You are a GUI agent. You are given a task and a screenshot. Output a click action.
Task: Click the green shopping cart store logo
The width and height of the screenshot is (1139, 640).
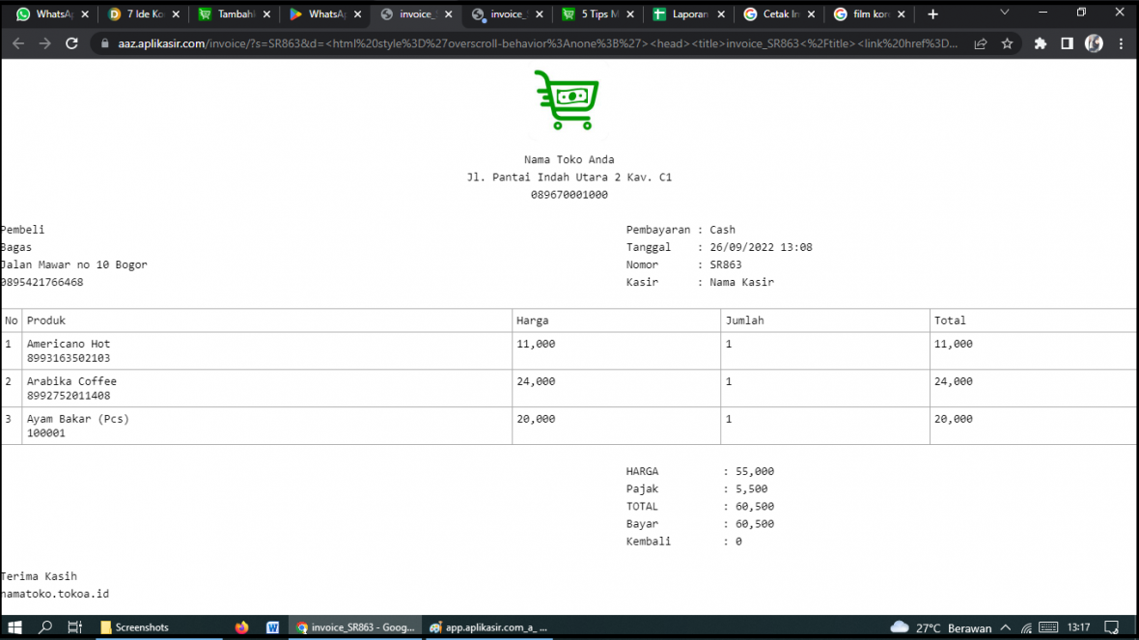coord(567,98)
